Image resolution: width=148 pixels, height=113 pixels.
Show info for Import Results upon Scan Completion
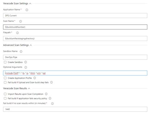click(x=46, y=94)
